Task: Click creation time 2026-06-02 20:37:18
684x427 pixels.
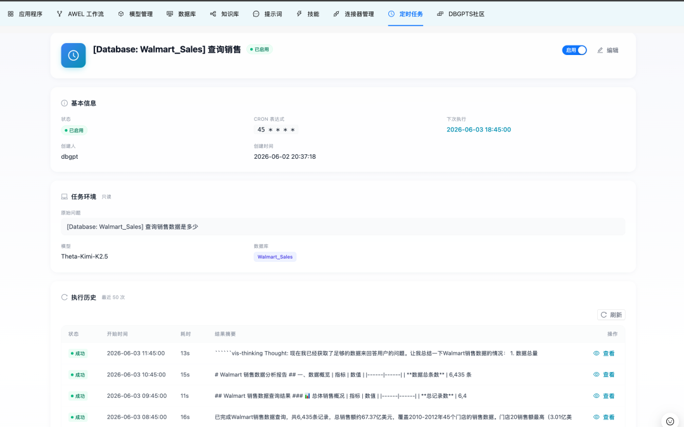Action: click(x=285, y=156)
